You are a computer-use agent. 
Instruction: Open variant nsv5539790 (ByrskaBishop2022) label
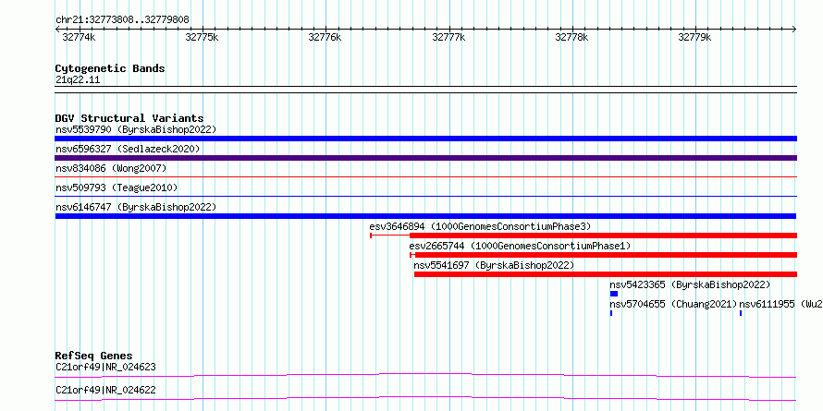(136, 129)
